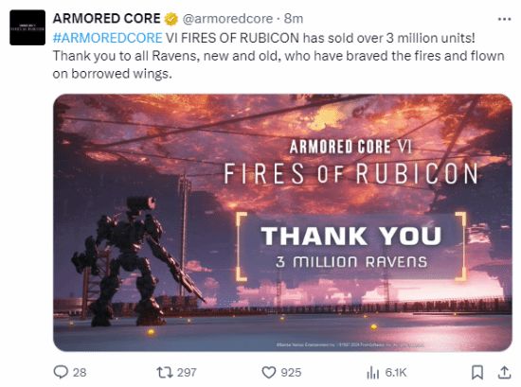Open the Fires of Rubicon image
The image size is (521, 387).
tap(282, 222)
